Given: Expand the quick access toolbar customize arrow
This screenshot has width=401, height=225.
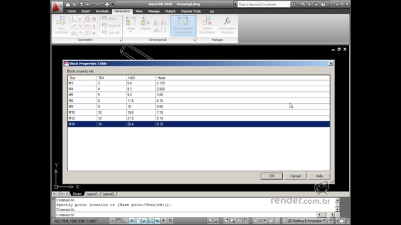Looking at the screenshot, I should coord(113,4).
